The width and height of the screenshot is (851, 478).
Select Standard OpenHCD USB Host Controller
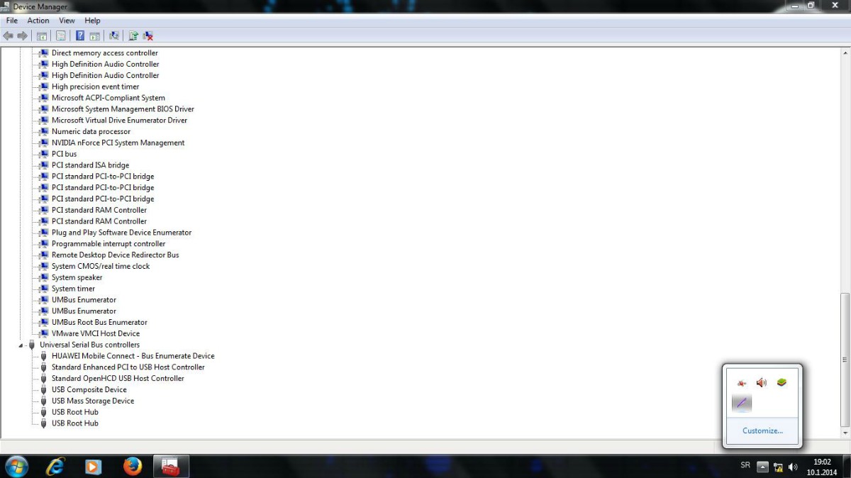pyautogui.click(x=118, y=378)
